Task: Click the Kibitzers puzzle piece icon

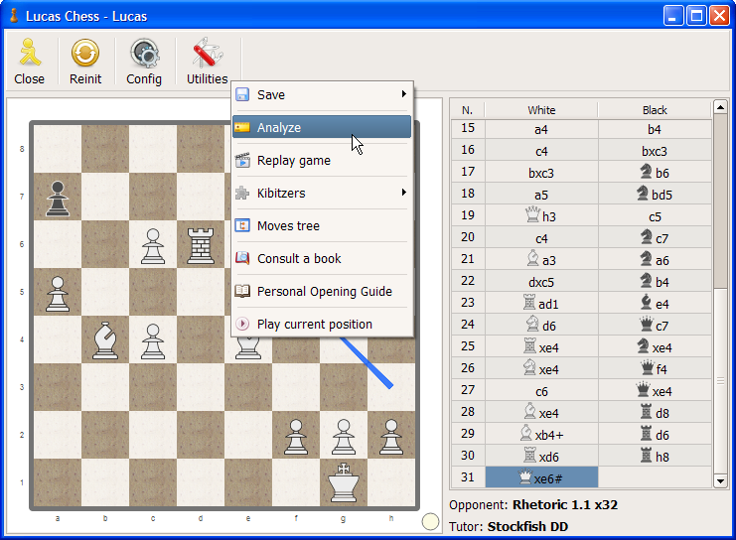Action: [x=242, y=193]
